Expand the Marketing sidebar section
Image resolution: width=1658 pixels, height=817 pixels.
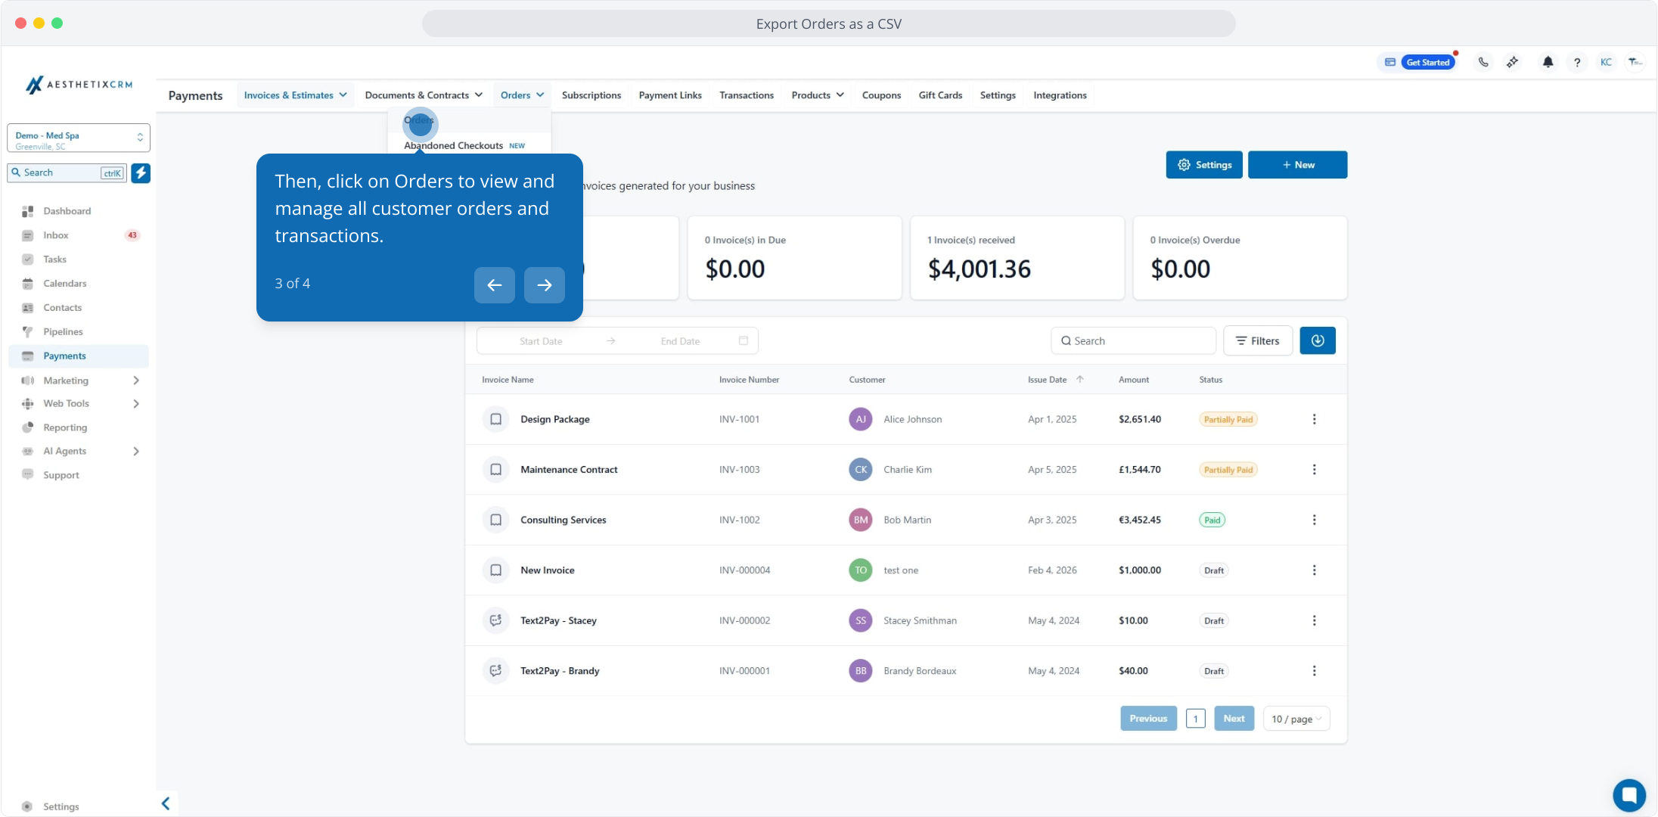pyautogui.click(x=135, y=381)
